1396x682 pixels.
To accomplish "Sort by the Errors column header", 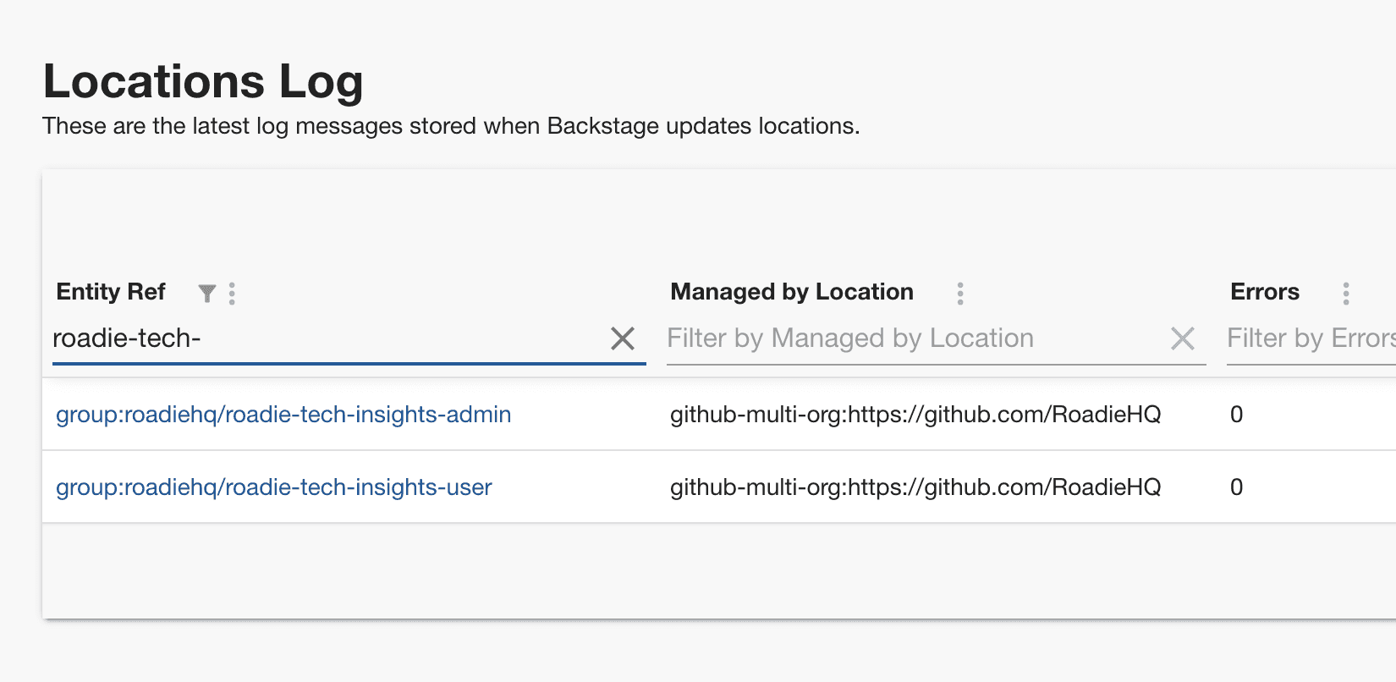I will click(1265, 292).
